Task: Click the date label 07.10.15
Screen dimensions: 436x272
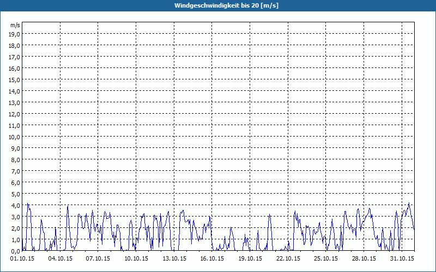Action: pos(98,259)
